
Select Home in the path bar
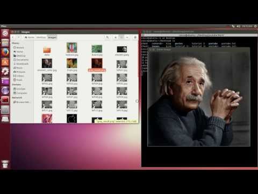point(30,37)
